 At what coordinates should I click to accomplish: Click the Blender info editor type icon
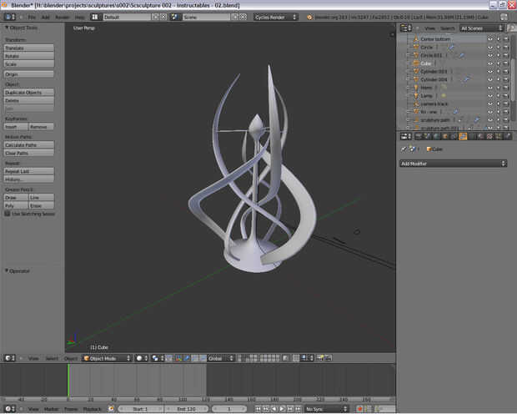click(8, 17)
